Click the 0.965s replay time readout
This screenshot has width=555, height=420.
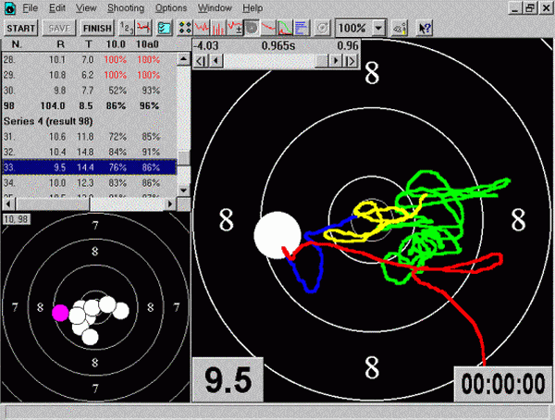(277, 45)
